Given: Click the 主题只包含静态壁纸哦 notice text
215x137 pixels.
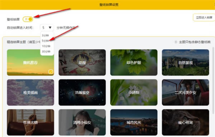Looking at the screenshot, I should pyautogui.click(x=195, y=42).
